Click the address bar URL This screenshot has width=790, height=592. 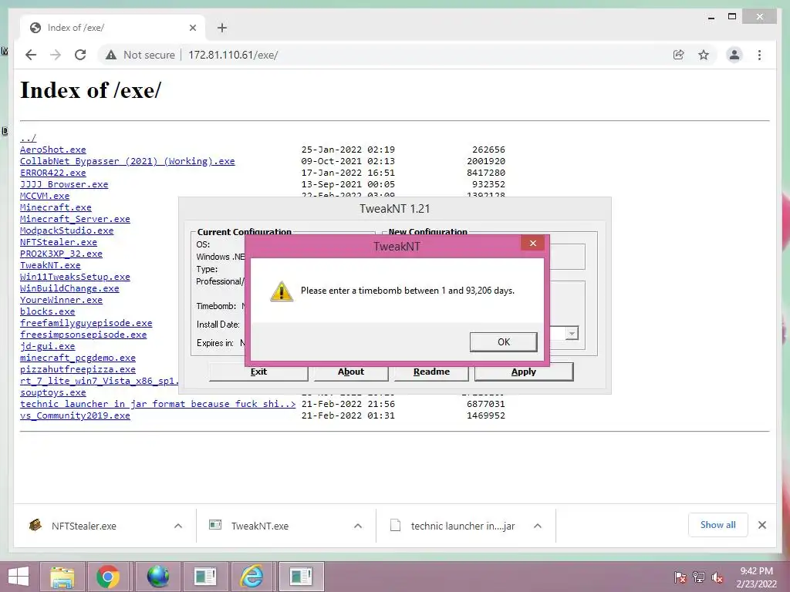(x=233, y=55)
